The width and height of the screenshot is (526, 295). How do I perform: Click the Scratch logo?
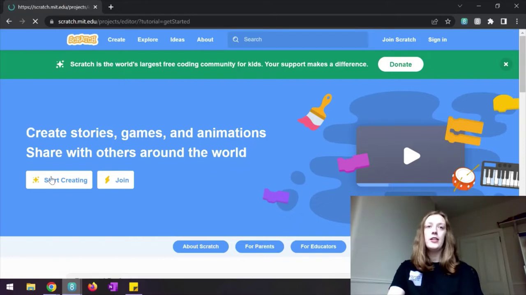83,39
